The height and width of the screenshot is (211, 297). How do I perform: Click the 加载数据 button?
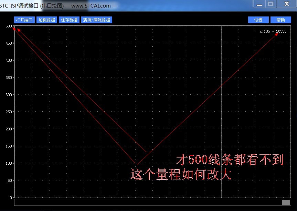46,20
